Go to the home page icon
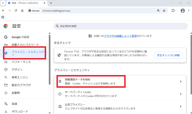The height and width of the screenshot is (114, 192). tap(22, 11)
